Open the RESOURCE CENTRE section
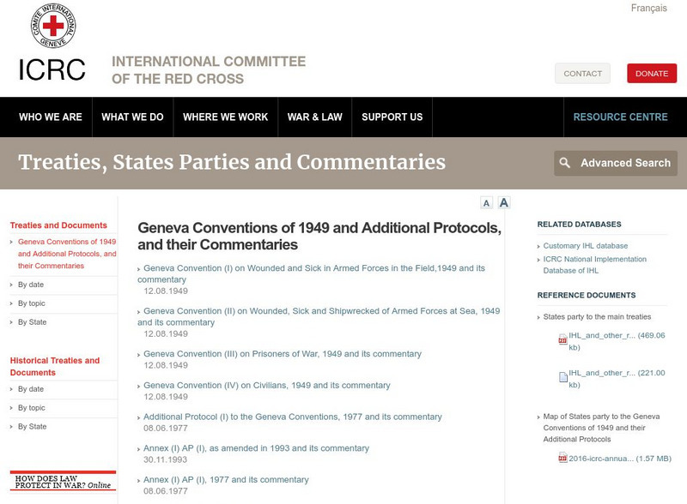 point(620,116)
